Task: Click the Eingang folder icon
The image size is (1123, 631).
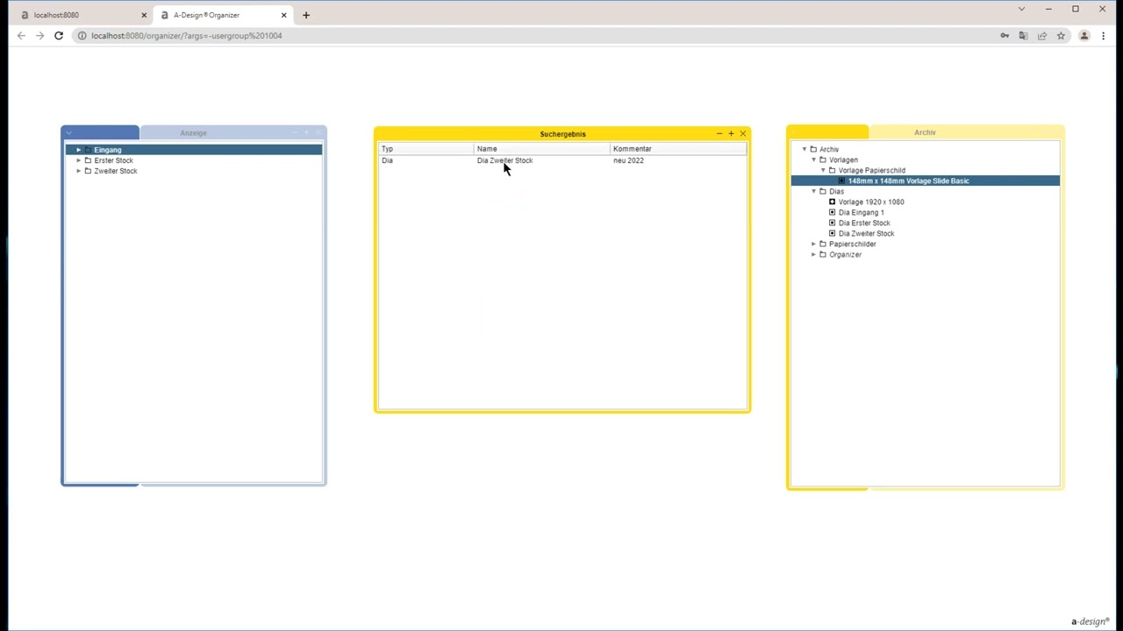Action: (x=88, y=150)
